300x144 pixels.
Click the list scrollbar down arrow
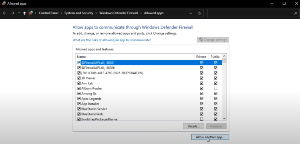pos(224,118)
